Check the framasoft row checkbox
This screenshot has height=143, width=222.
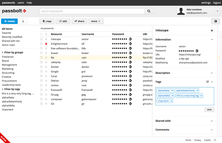41,90
